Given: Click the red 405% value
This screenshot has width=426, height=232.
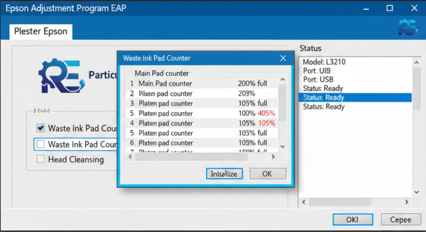Looking at the screenshot, I should (267, 113).
